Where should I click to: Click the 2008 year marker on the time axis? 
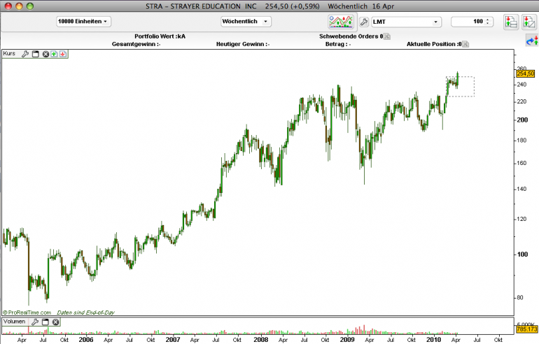point(260,340)
